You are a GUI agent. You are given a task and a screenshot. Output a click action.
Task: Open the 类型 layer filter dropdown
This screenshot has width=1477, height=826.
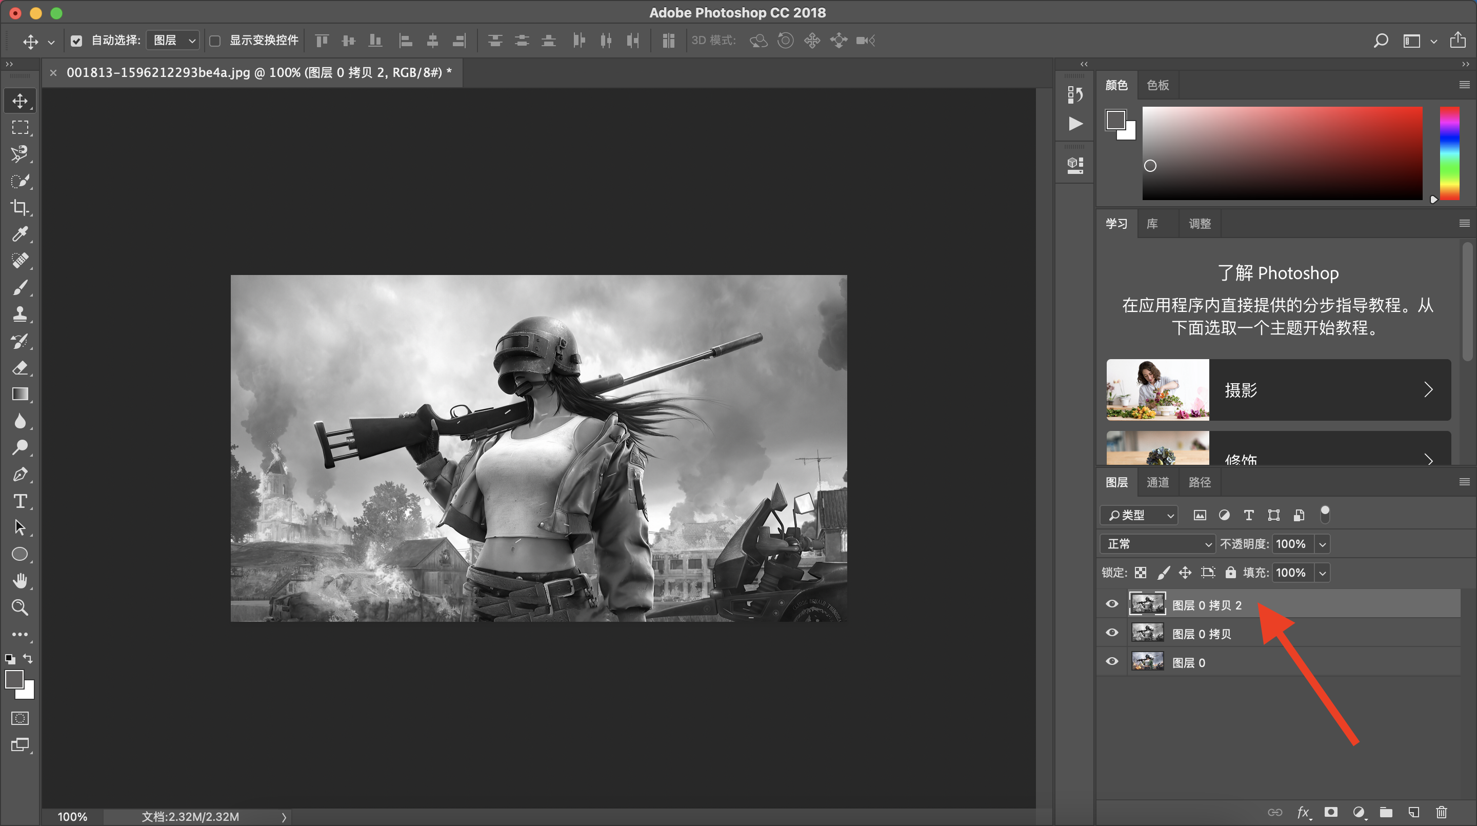tap(1139, 515)
